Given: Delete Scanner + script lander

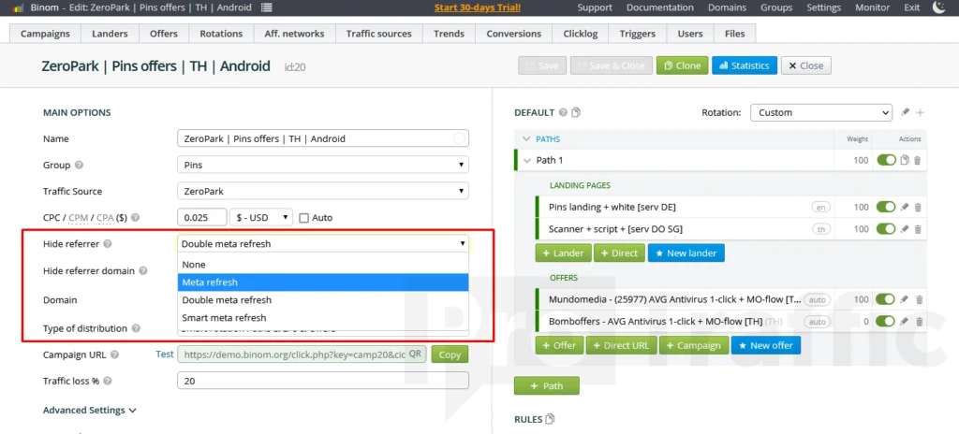Looking at the screenshot, I should point(918,229).
